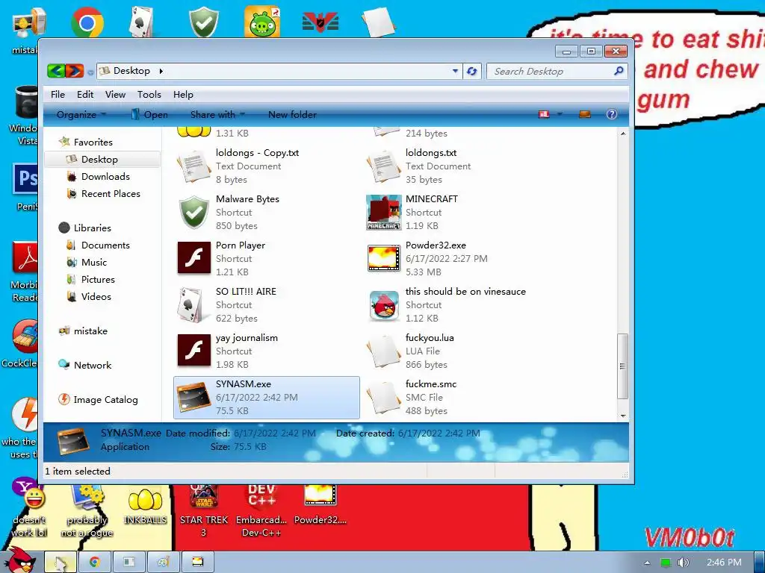Viewport: 765px width, 573px height.
Task: Click the INKBALLS desktop icon
Action: [145, 507]
